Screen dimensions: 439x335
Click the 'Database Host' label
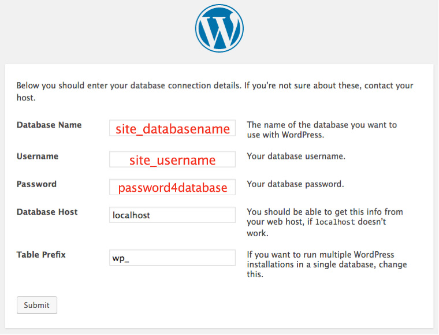(x=47, y=212)
